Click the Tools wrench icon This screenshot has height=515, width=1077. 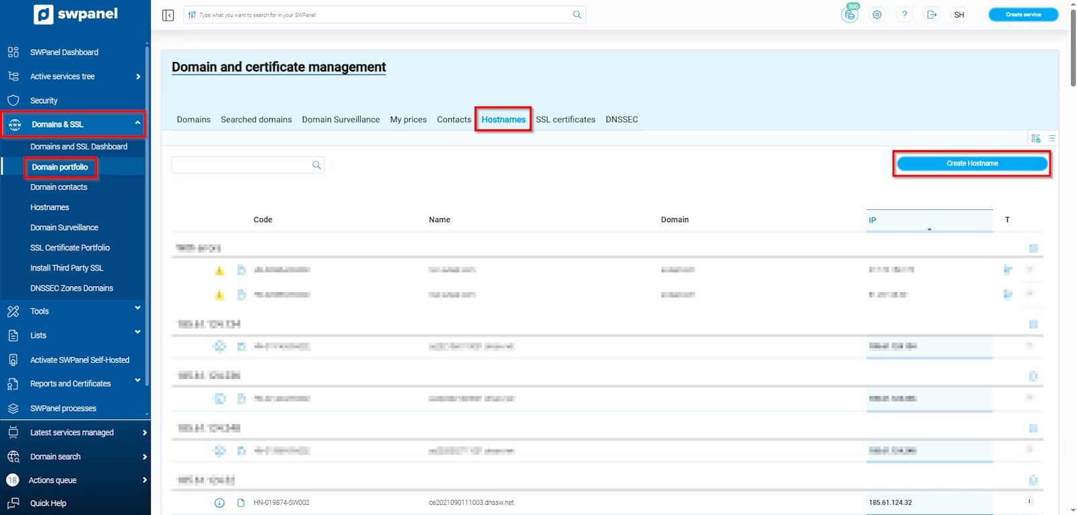[13, 311]
